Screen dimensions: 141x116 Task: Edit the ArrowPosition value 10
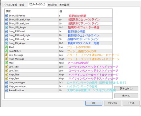60,90
